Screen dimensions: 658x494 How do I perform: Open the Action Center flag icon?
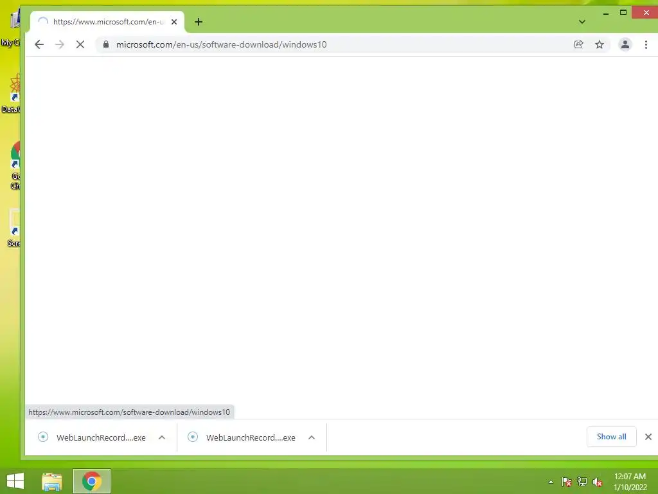(x=567, y=482)
